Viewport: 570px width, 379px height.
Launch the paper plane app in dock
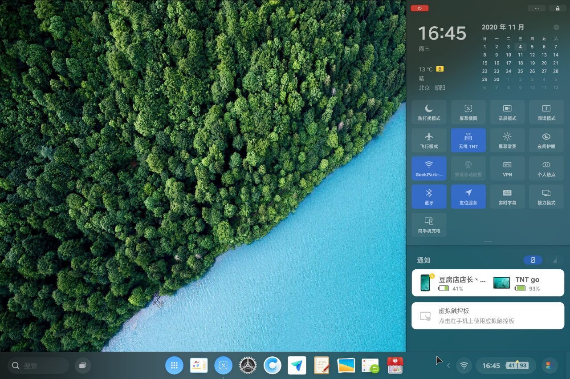297,365
